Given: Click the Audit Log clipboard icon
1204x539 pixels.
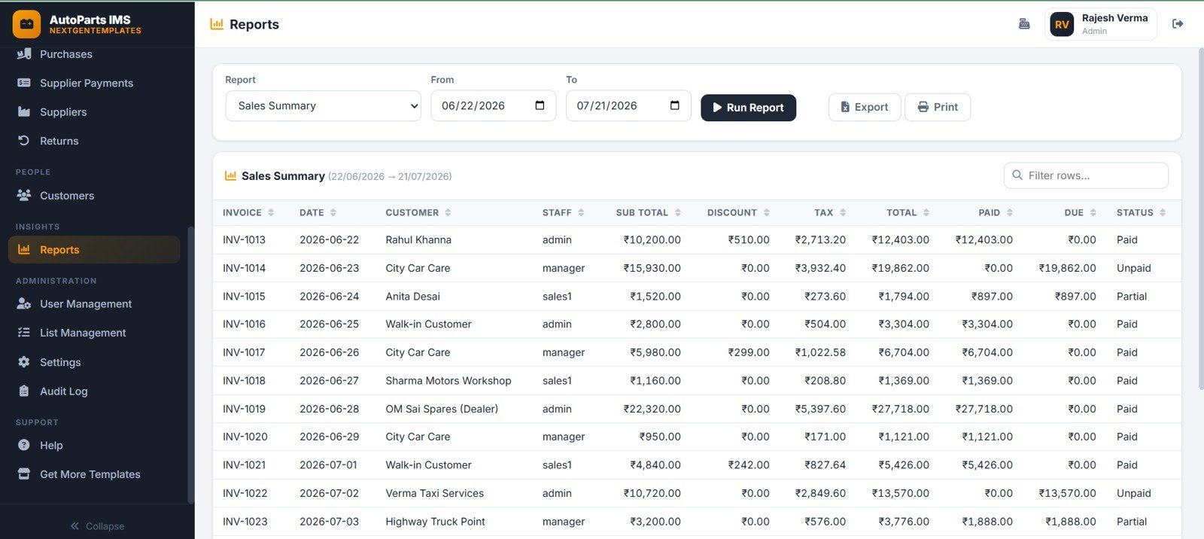Looking at the screenshot, I should (24, 391).
